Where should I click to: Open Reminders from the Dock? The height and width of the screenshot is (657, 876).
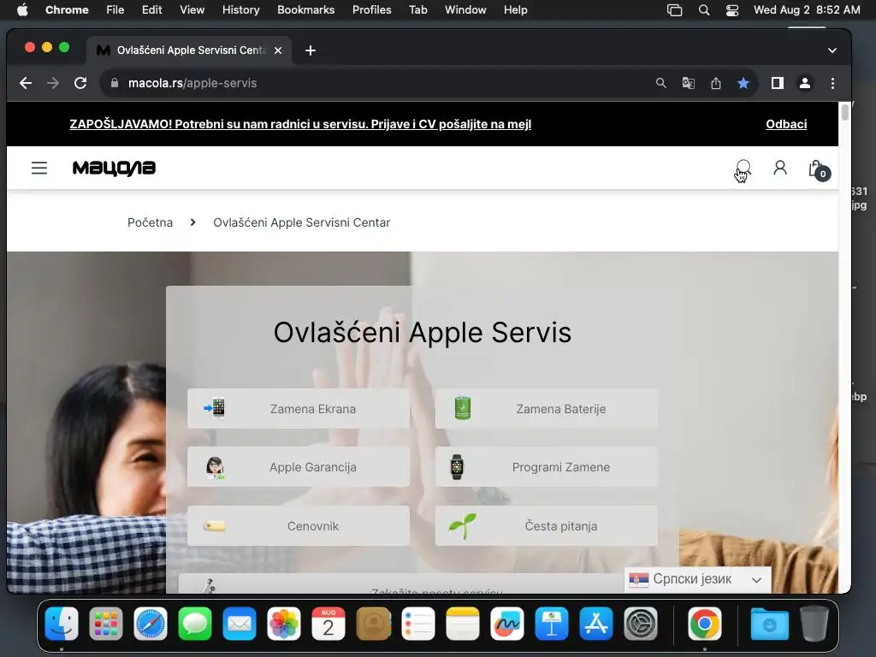tap(417, 624)
